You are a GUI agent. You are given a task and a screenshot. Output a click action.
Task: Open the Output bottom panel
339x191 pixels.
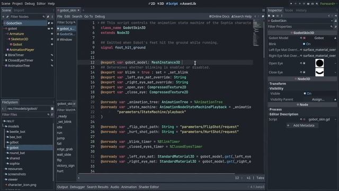(x=63, y=187)
